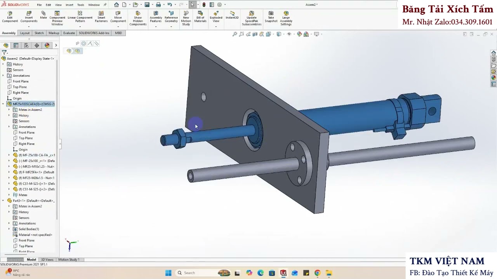The width and height of the screenshot is (497, 279).
Task: Click the Zoom to Fit icon
Action: pyautogui.click(x=235, y=34)
